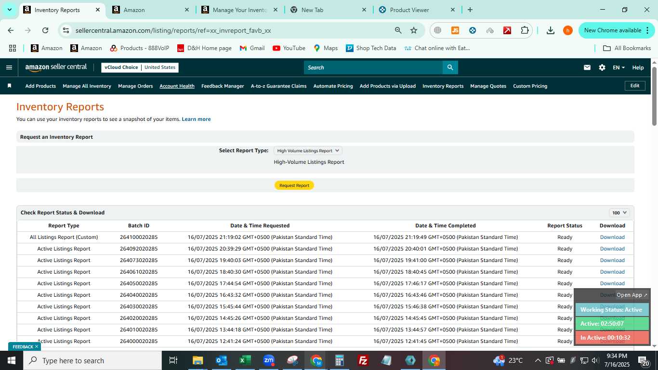Open the bookmarks apps grid icon
This screenshot has height=370, width=658.
(13, 48)
